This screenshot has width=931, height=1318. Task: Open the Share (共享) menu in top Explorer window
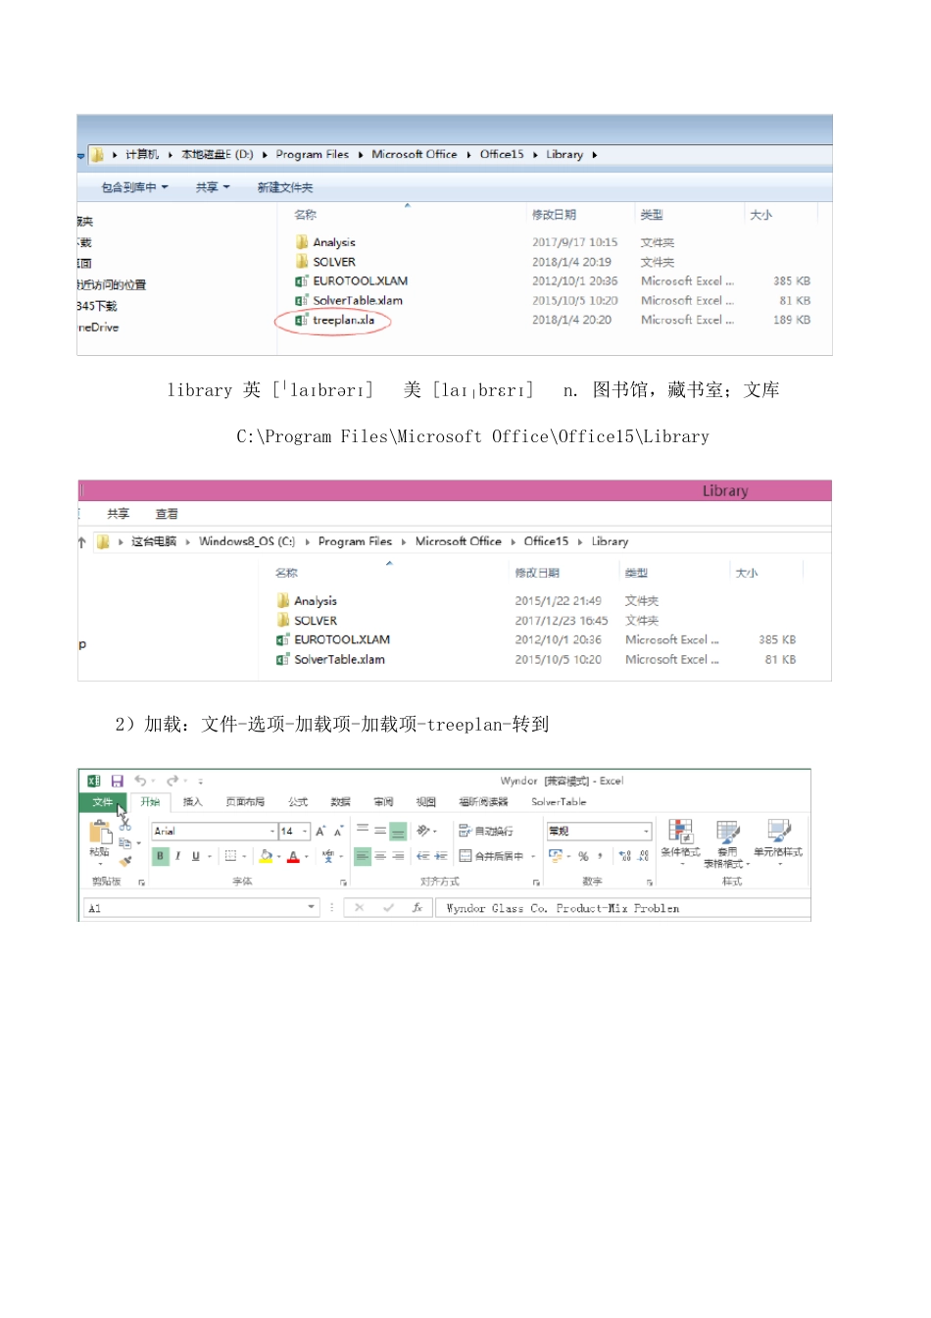coord(212,187)
